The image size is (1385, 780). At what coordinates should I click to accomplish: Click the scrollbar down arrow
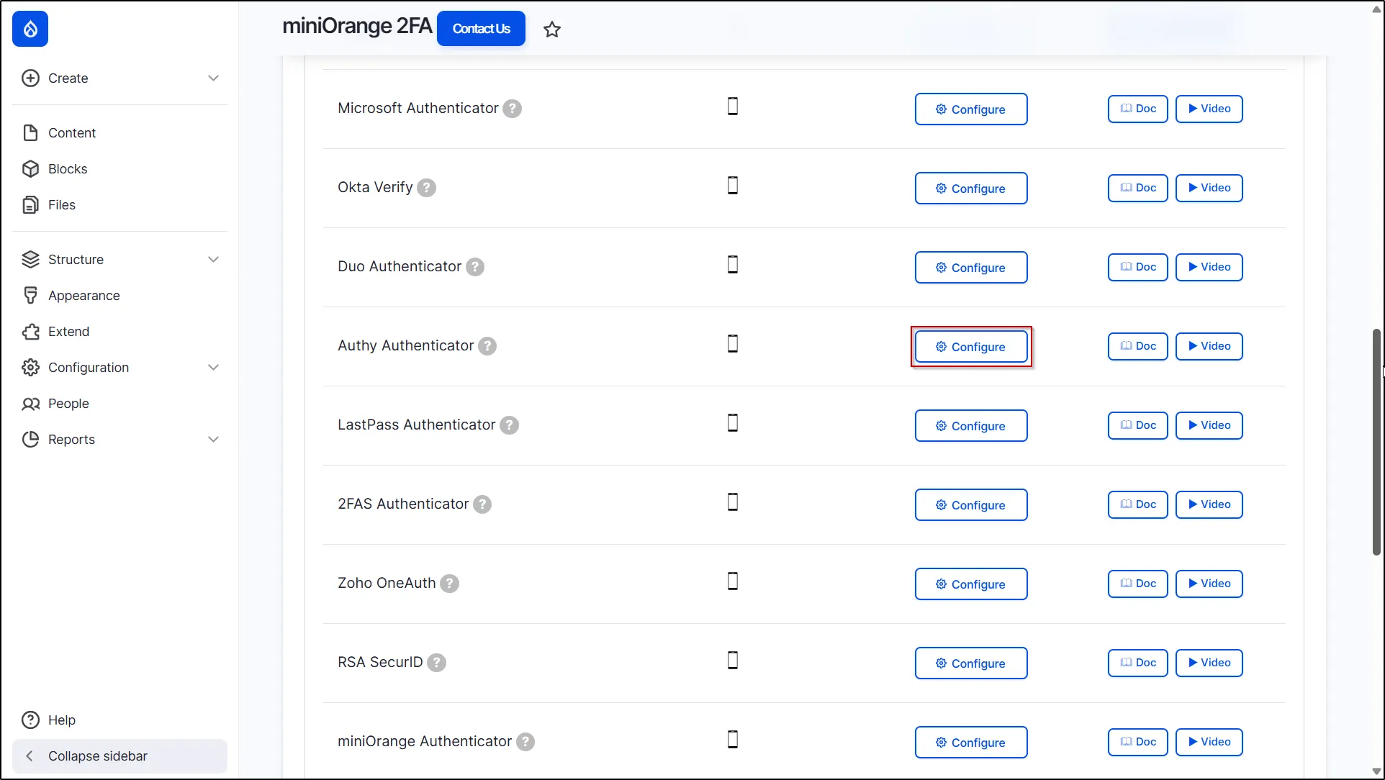point(1376,771)
